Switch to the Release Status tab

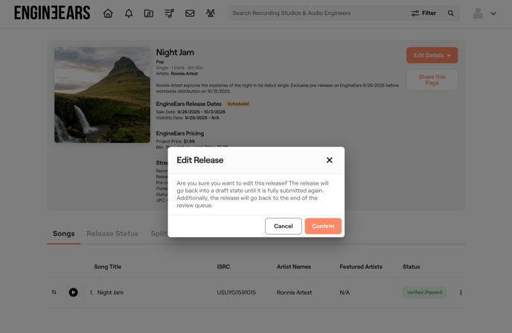point(112,234)
